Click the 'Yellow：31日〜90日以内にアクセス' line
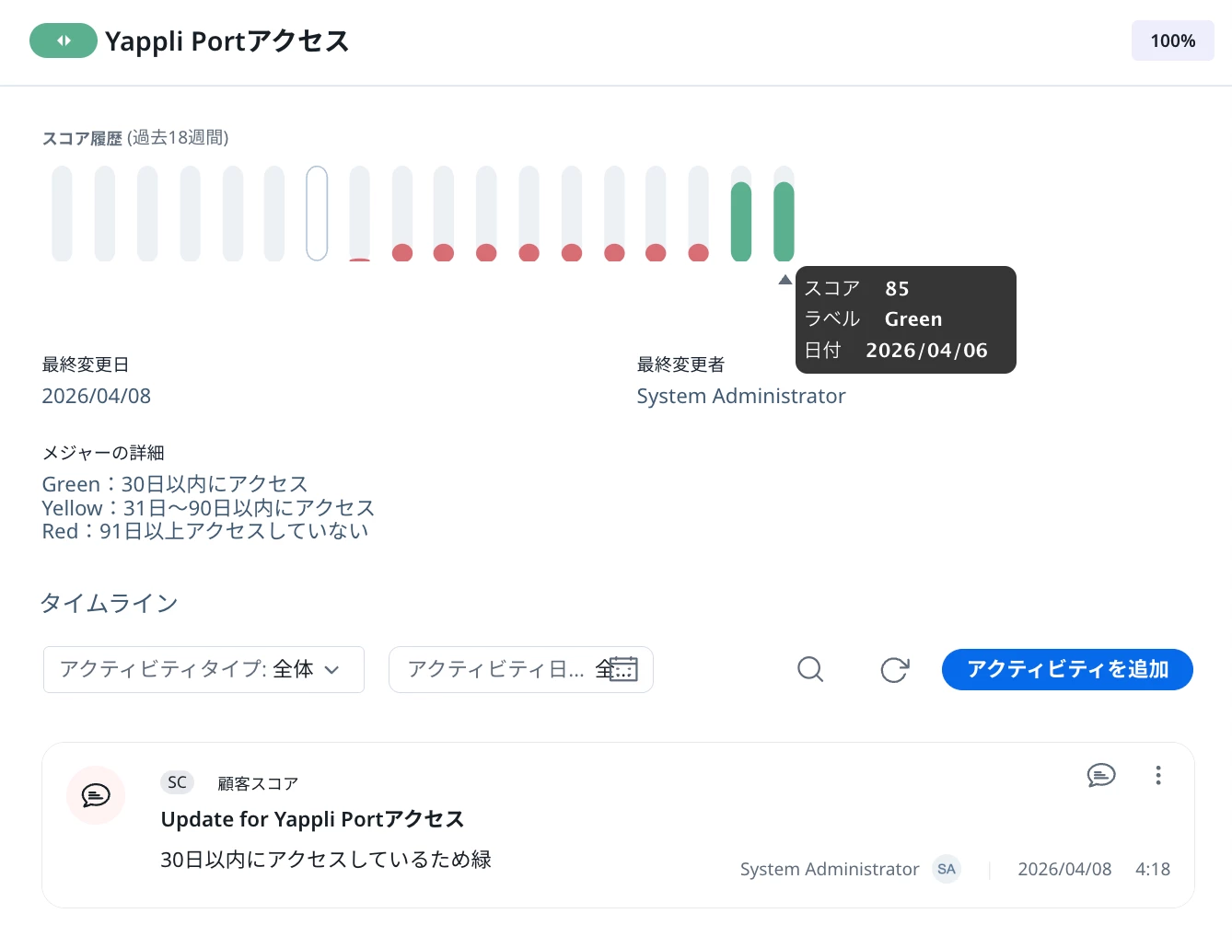 point(208,508)
